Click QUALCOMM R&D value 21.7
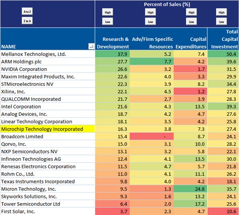This screenshot has height=215, width=239. pos(112,99)
